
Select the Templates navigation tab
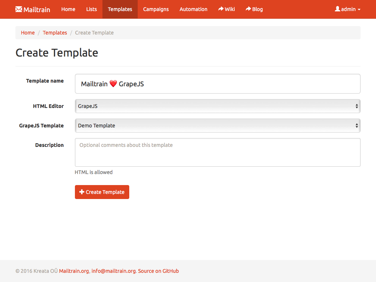[120, 9]
